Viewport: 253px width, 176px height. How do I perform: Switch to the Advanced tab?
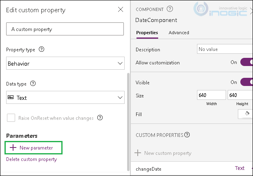coord(179,33)
